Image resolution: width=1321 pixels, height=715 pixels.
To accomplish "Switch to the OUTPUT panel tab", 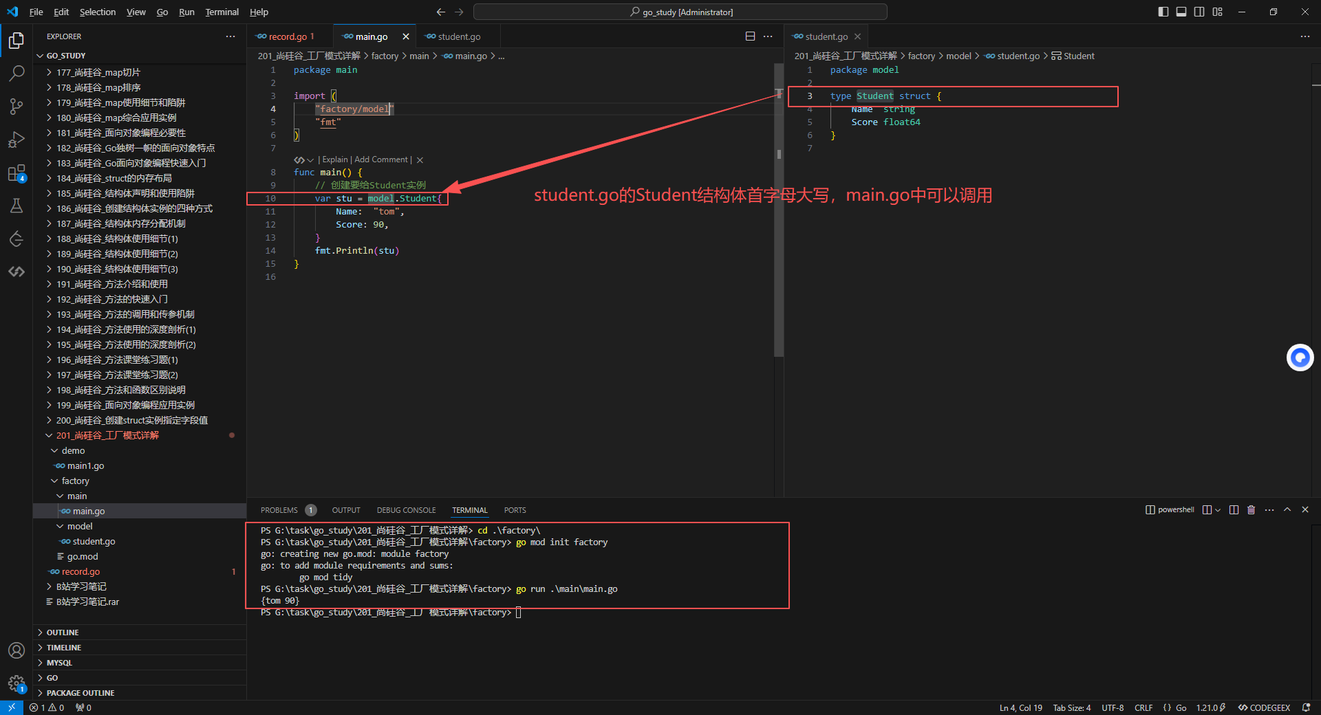I will click(346, 510).
